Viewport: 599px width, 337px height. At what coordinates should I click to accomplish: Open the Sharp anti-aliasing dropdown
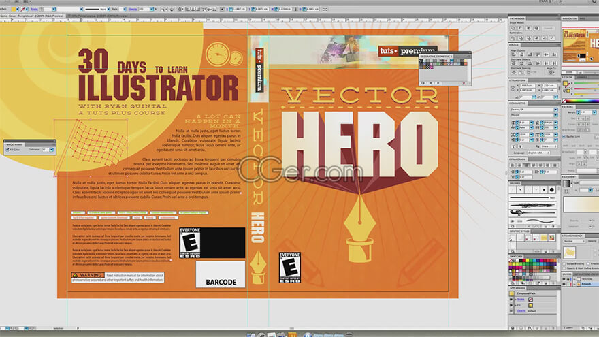pos(549,146)
